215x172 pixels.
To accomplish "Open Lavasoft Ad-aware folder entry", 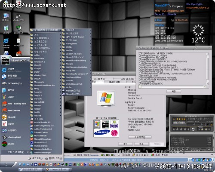I will point(77,54).
